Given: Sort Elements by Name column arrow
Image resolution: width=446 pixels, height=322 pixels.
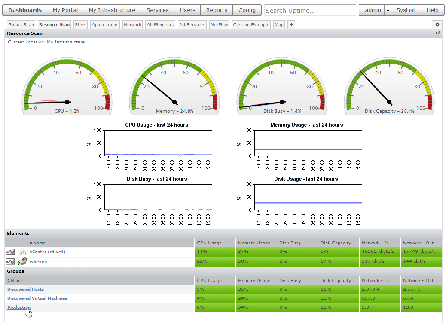Looking at the screenshot, I should (x=31, y=243).
